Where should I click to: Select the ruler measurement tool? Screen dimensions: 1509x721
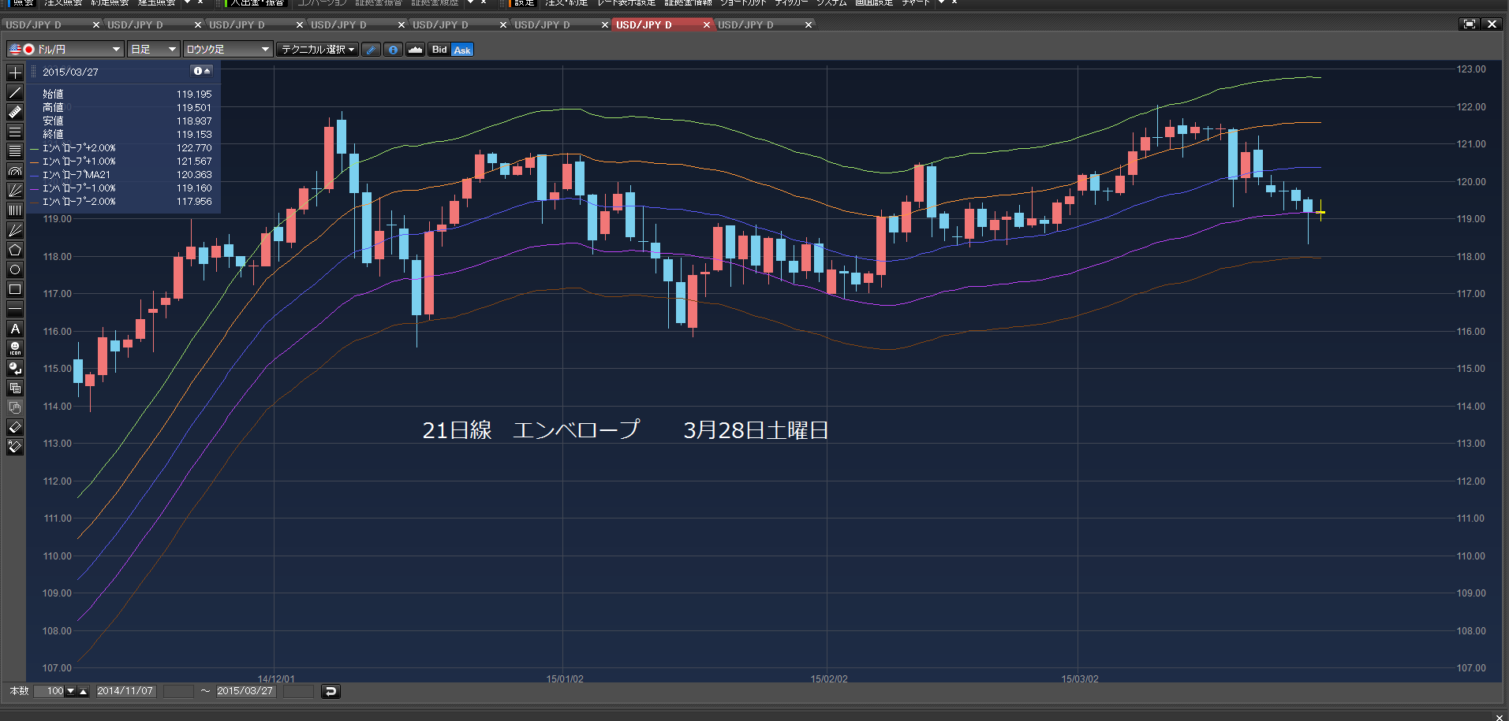(15, 112)
